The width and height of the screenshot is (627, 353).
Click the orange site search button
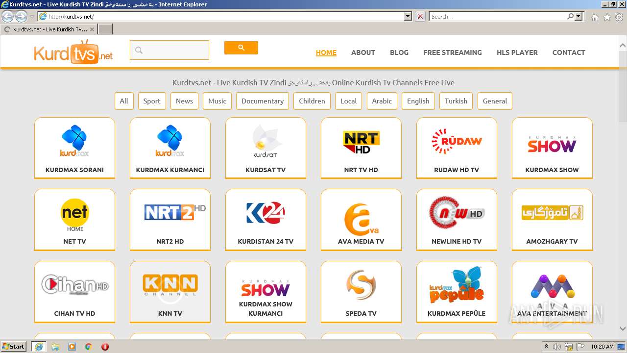pyautogui.click(x=241, y=48)
